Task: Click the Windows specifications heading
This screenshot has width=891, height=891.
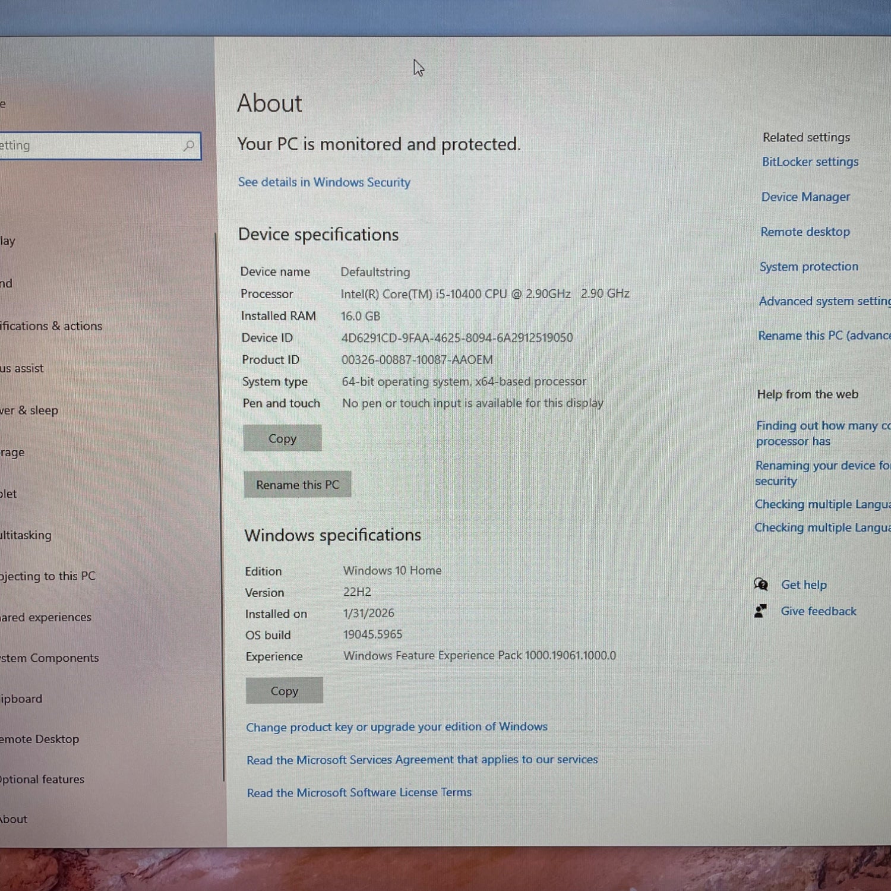Action: point(333,535)
